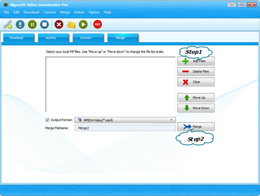The width and height of the screenshot is (260, 196).
Task: Open the Download menu
Action: 31,12
